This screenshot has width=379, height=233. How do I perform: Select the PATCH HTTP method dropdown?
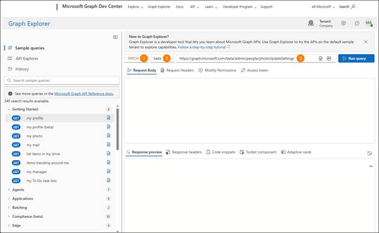(137, 58)
